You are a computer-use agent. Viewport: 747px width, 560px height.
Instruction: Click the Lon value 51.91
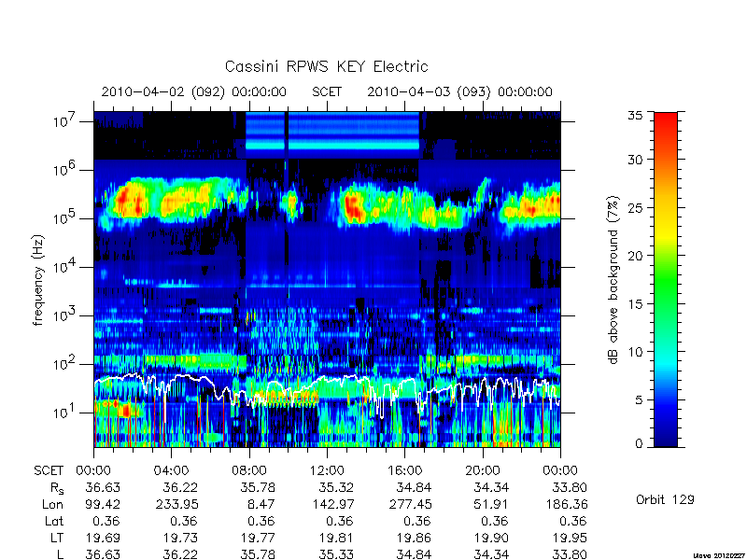(x=491, y=504)
